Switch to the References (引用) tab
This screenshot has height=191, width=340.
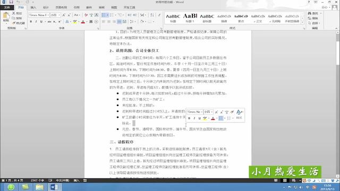tap(76, 7)
